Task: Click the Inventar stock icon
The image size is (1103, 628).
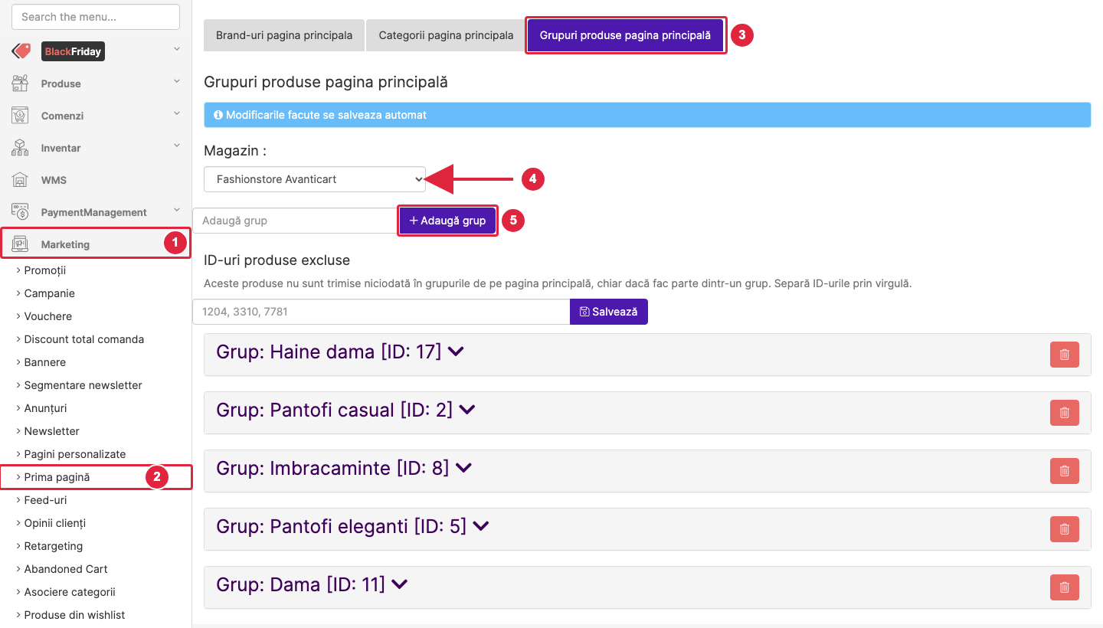Action: [x=20, y=148]
